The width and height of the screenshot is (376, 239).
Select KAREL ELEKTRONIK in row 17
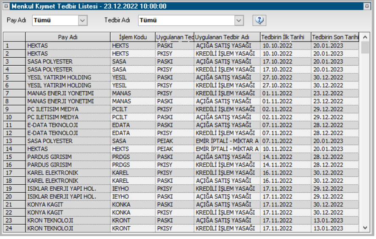click(x=53, y=172)
